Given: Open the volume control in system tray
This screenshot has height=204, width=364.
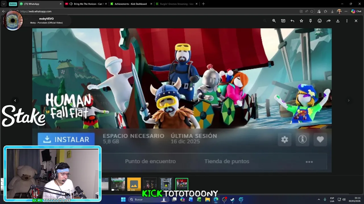Looking at the screenshot, I should click(344, 199).
